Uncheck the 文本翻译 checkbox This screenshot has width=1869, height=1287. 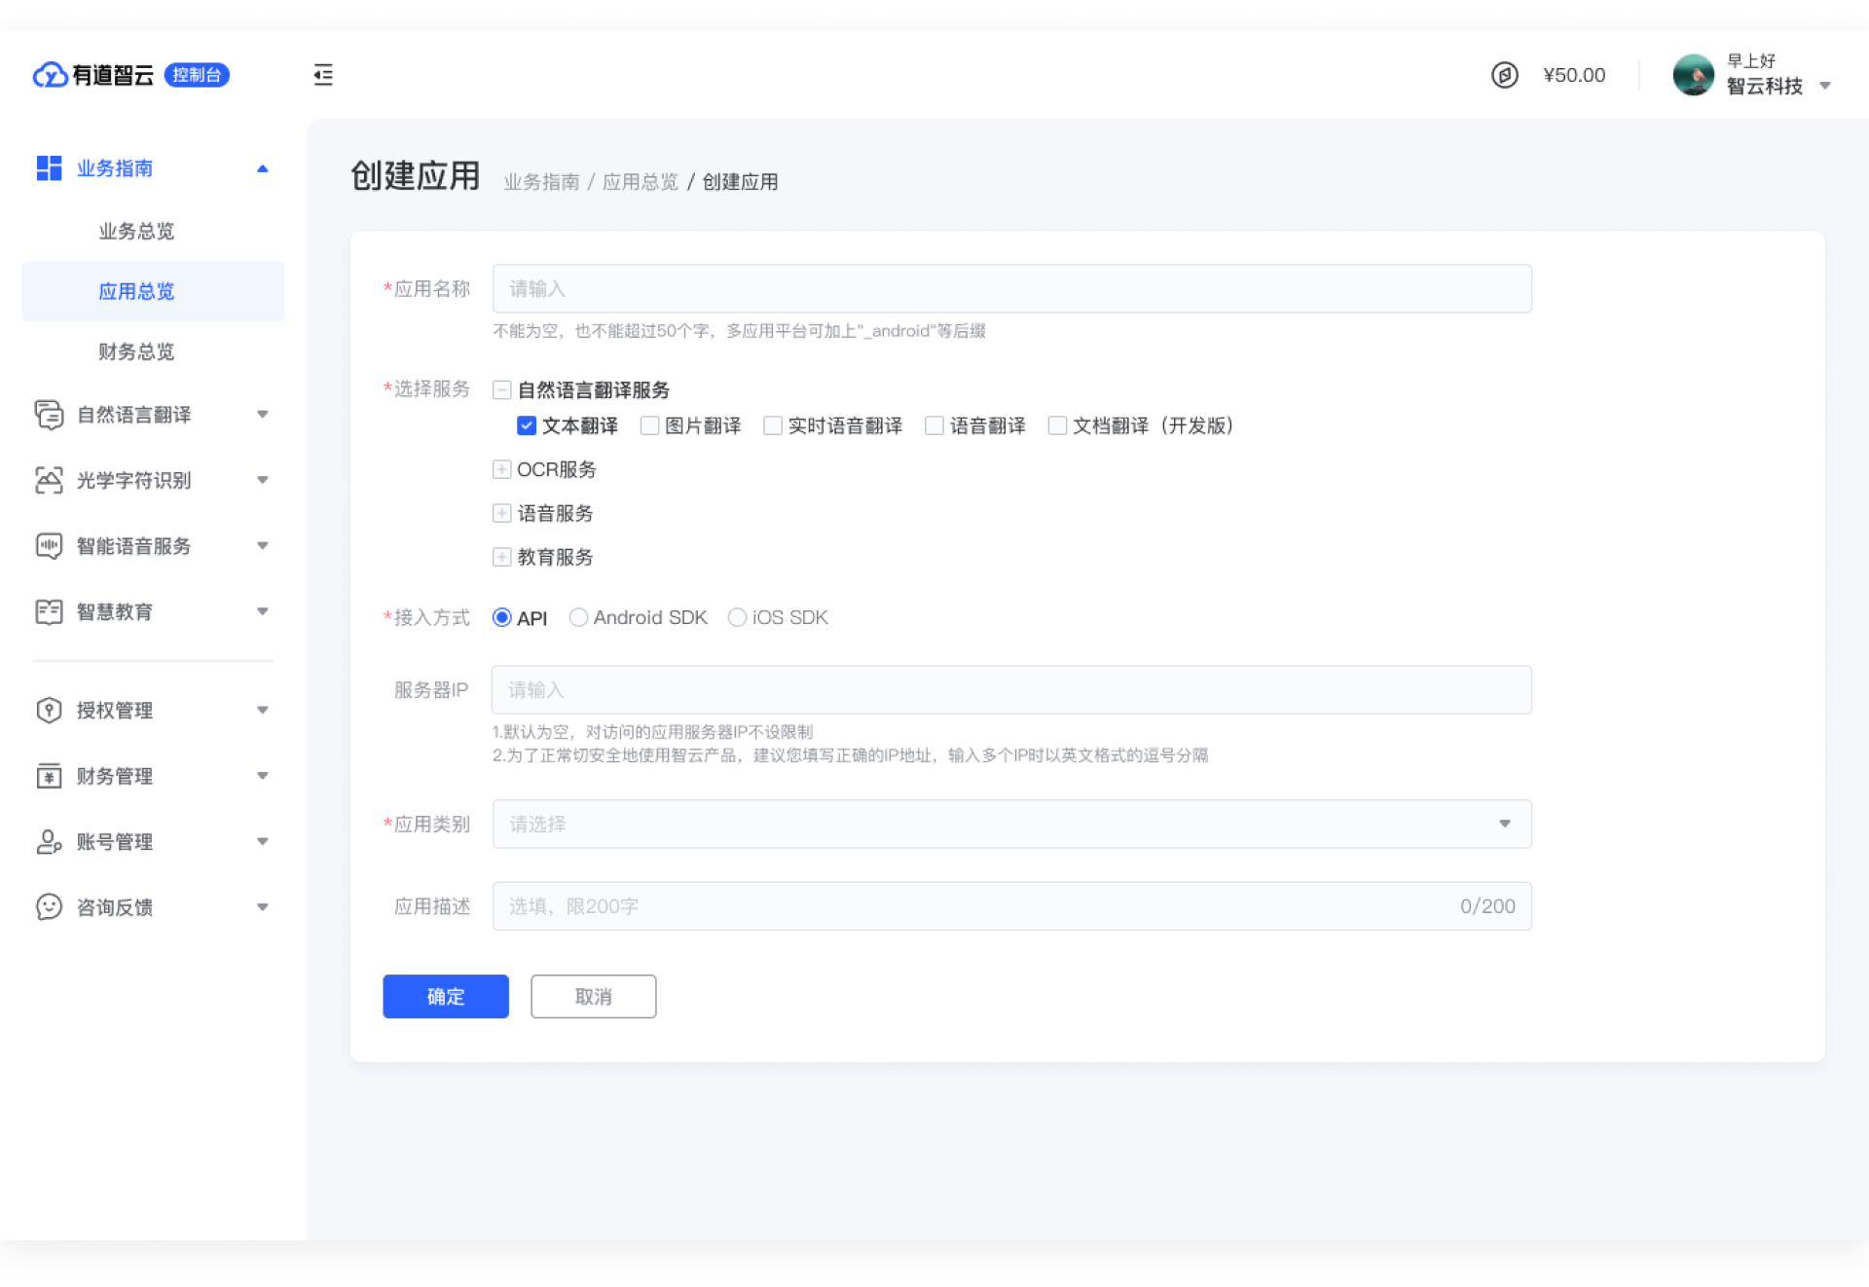click(x=527, y=425)
